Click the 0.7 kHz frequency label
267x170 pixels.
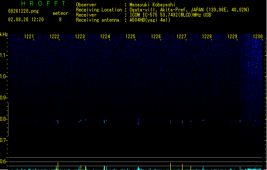pos(3,140)
